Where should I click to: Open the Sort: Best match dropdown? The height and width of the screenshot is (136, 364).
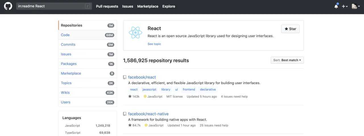287,60
